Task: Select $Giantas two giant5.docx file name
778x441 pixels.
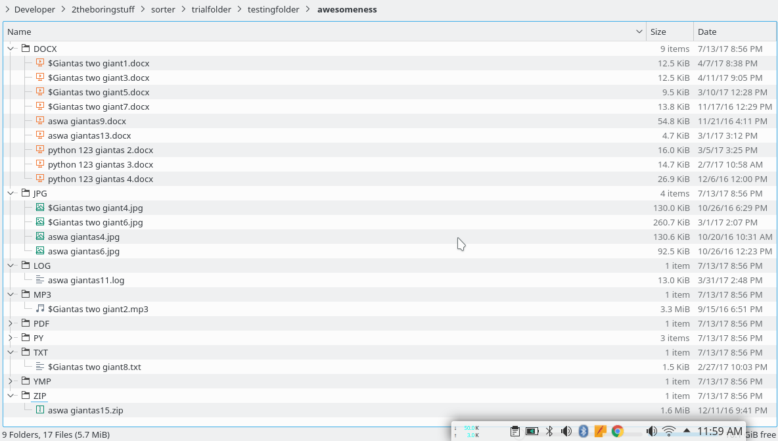Action: 99,92
